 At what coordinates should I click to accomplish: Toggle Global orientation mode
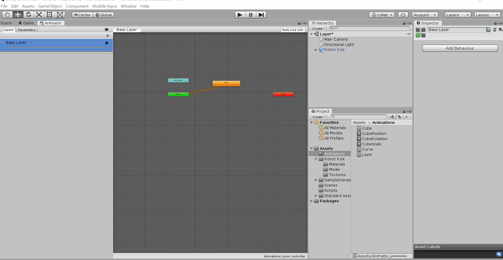103,15
